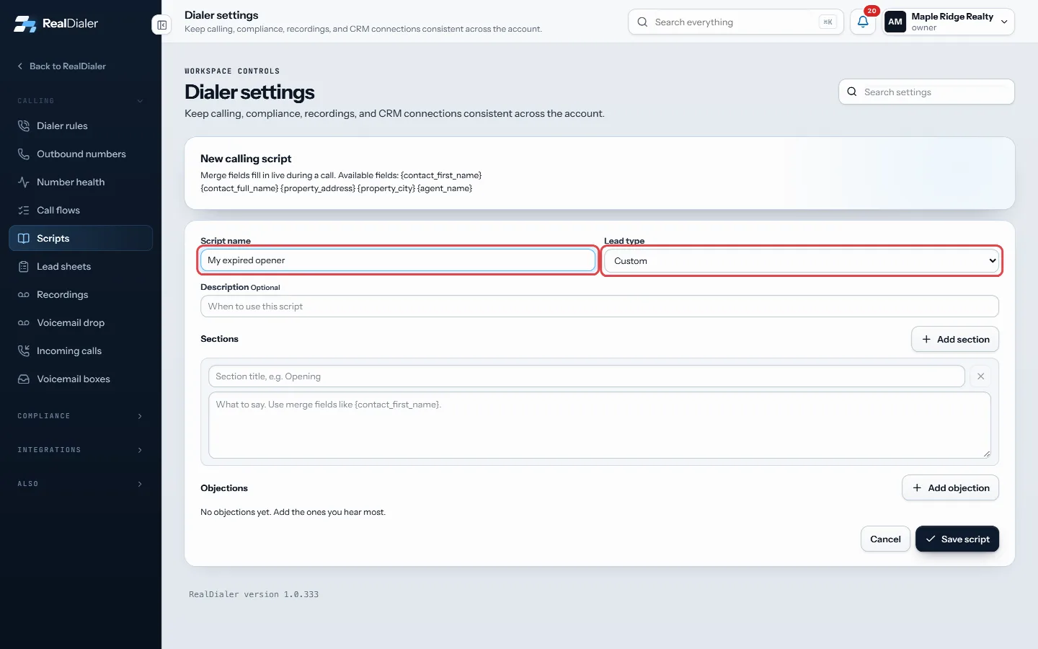Open the Recordings section
The image size is (1038, 649).
pyautogui.click(x=81, y=295)
